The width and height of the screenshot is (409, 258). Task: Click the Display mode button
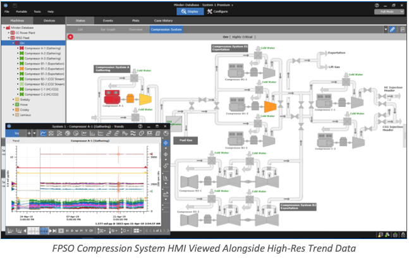click(x=190, y=11)
